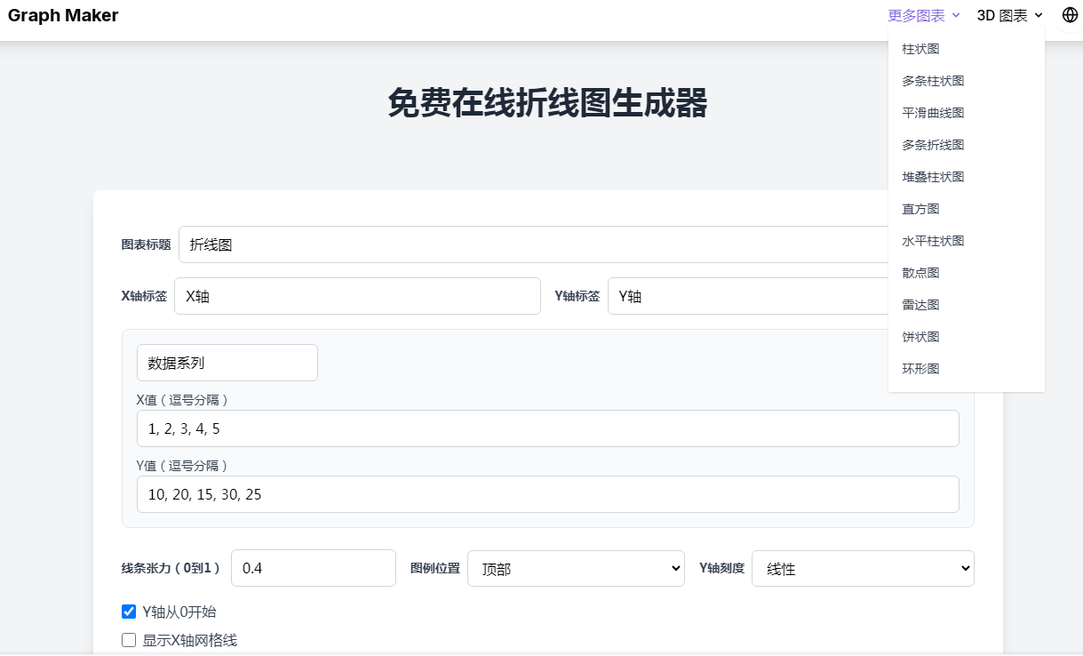The image size is (1083, 656).
Task: Select 直方图 chart type
Action: (920, 209)
